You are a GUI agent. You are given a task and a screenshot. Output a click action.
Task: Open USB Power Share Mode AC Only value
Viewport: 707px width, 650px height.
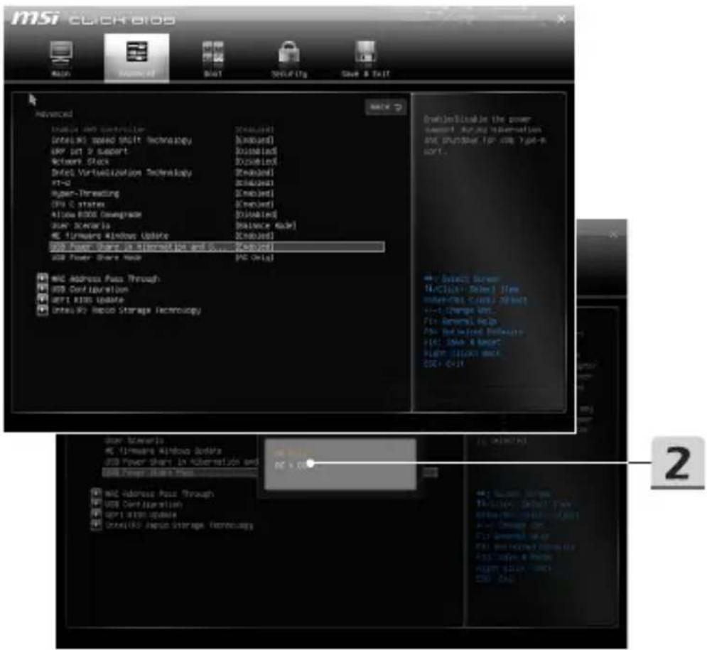(255, 257)
